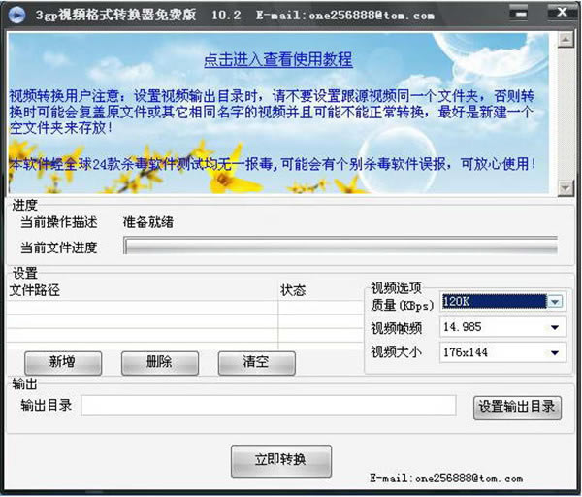Image resolution: width=582 pixels, height=497 pixels.
Task: Click the antivirus notice text 本软件经全球24款
Action: [x=273, y=163]
